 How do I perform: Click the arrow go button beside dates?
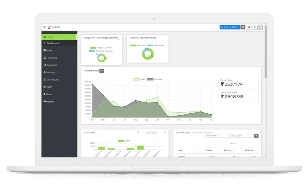[256, 136]
